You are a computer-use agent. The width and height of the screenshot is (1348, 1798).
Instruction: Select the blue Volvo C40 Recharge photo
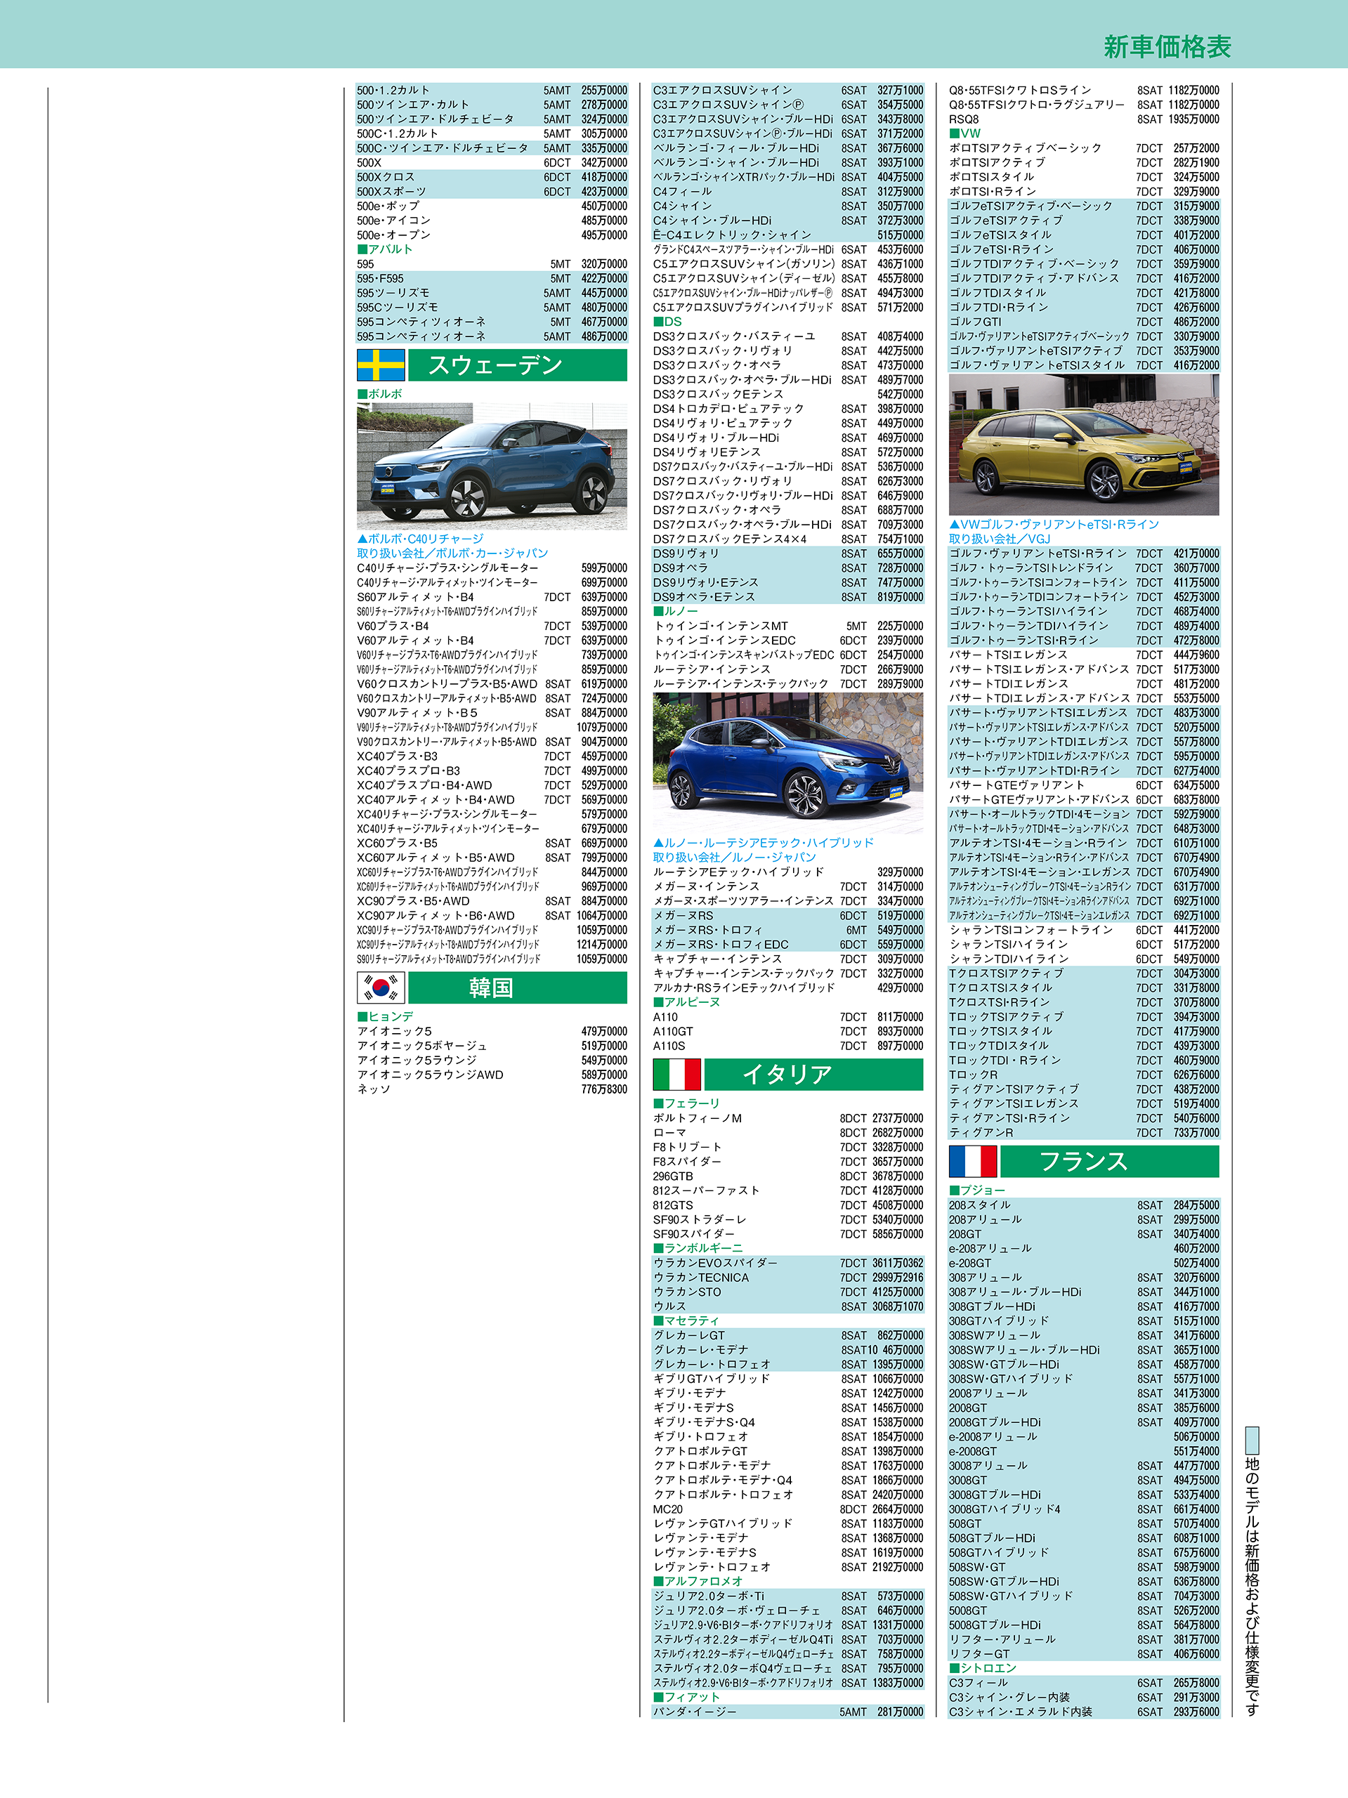(491, 466)
